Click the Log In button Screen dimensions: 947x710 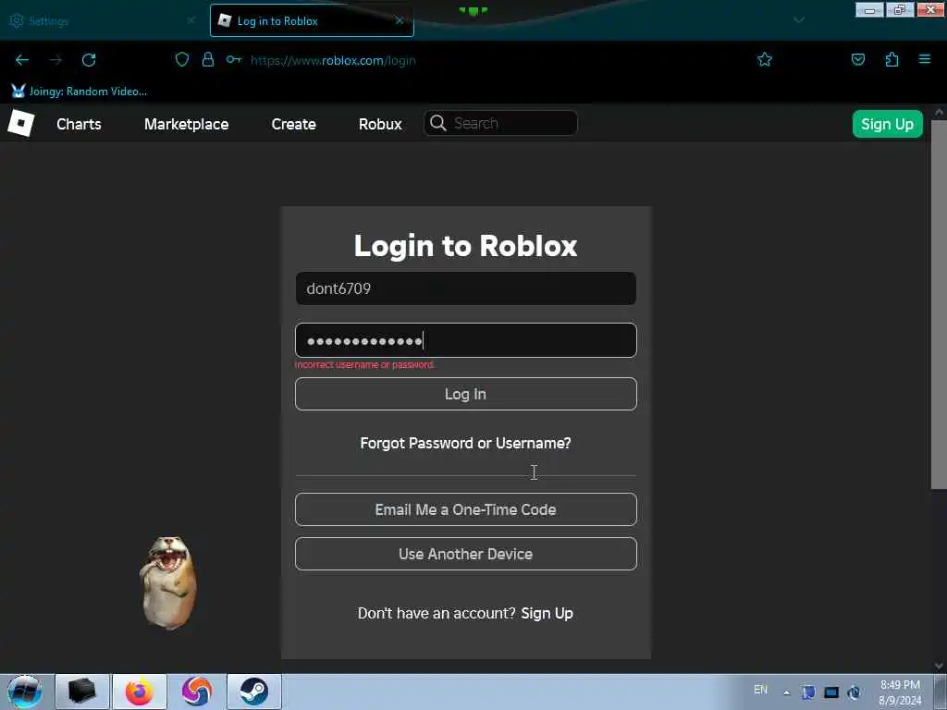[466, 394]
